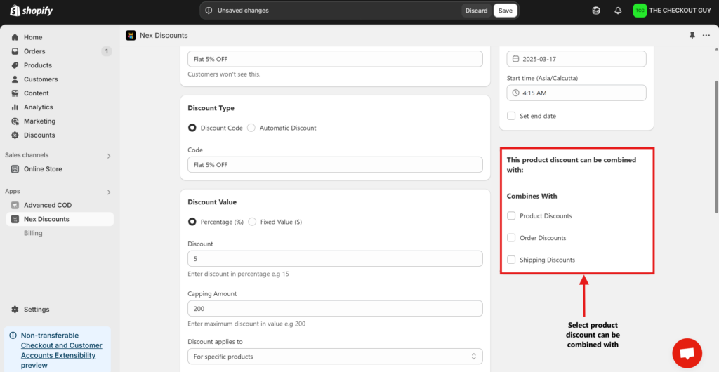Click 'Enter discount in percentage e.g 15' hint
Screen dimensions: 719x372
(238, 274)
